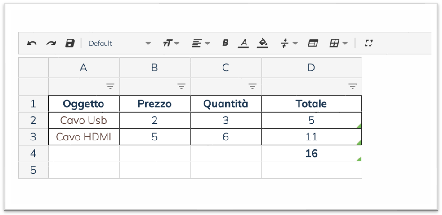Viewport: 442px width, 215px height.
Task: Open the text color picker
Action: click(244, 44)
